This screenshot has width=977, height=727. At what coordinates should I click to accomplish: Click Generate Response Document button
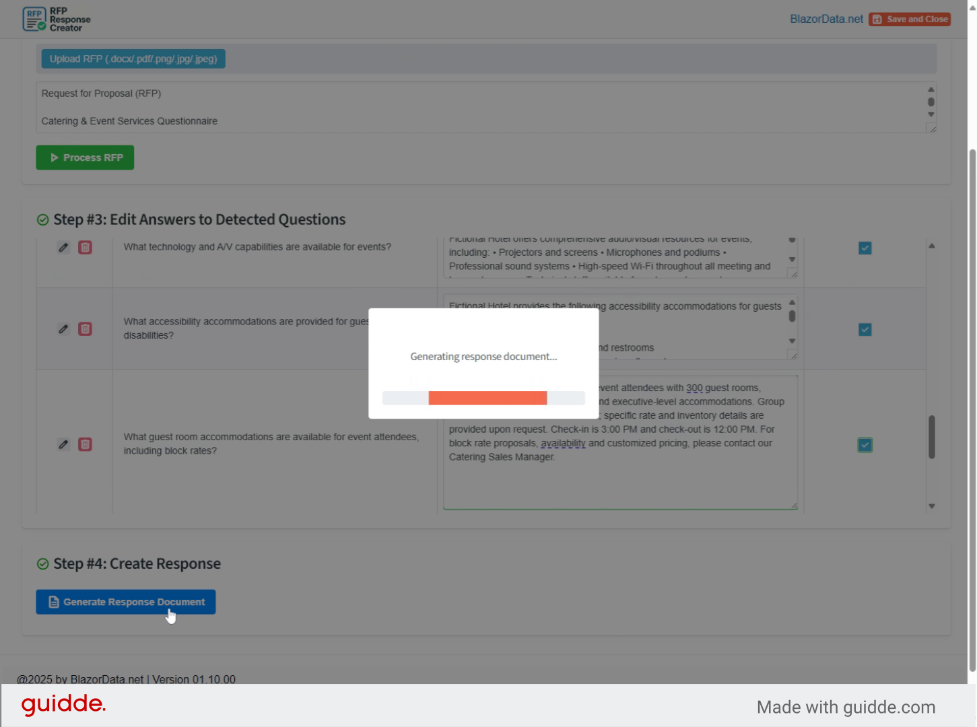(126, 602)
